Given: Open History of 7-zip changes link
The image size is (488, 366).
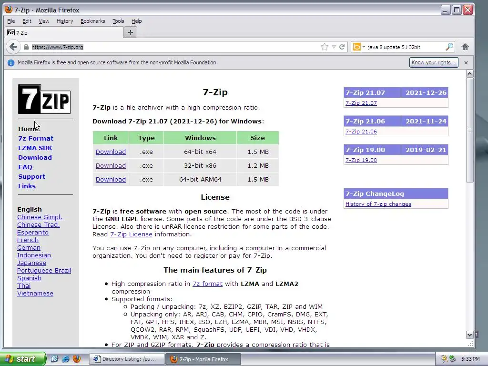Looking at the screenshot, I should point(378,204).
